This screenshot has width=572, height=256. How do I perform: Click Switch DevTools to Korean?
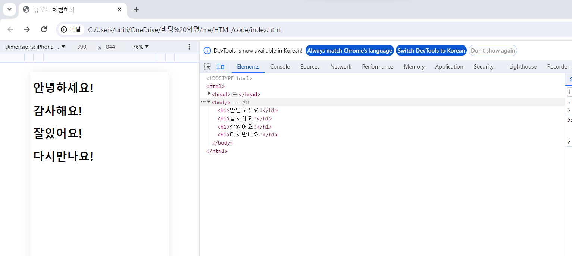click(431, 50)
